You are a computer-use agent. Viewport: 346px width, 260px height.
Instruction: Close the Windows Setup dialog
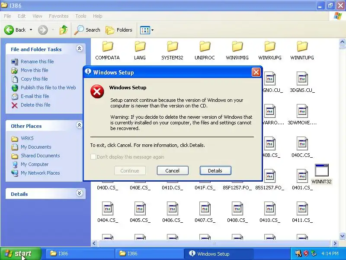point(256,72)
